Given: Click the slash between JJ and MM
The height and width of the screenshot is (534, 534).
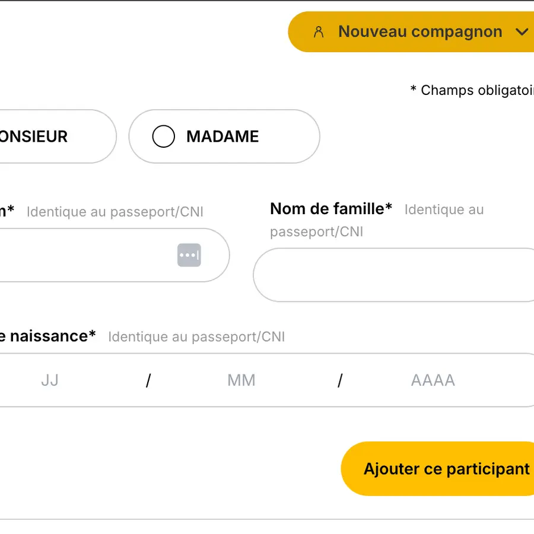Looking at the screenshot, I should coord(148,381).
